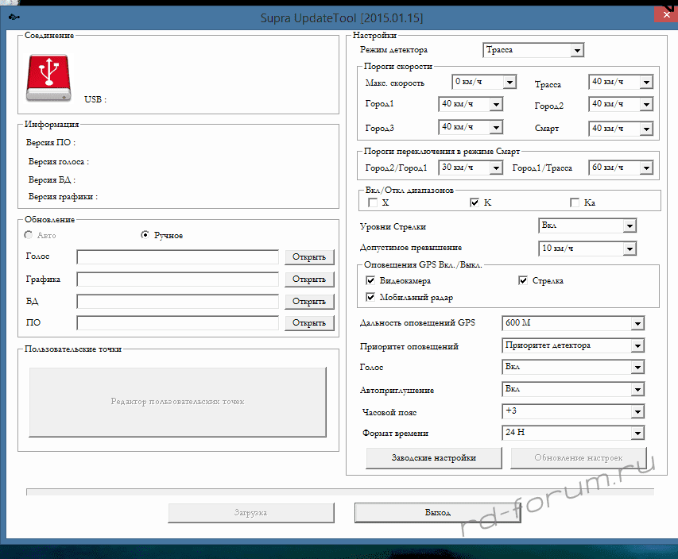Click the БД file path field
678x559 pixels.
(178, 302)
